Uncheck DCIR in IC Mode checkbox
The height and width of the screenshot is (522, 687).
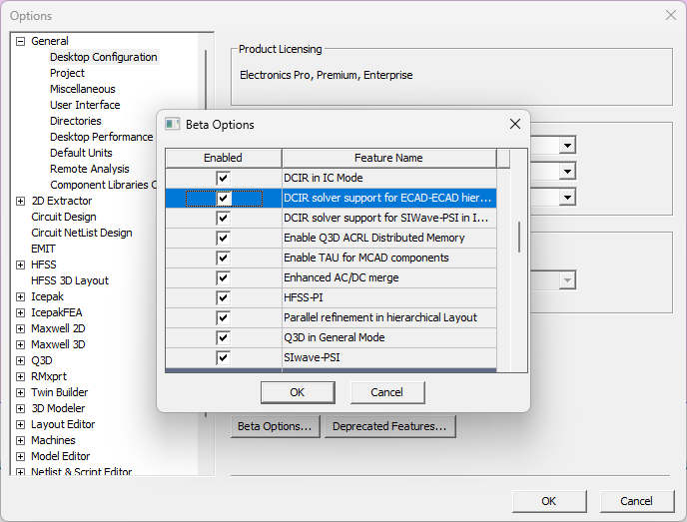(223, 178)
